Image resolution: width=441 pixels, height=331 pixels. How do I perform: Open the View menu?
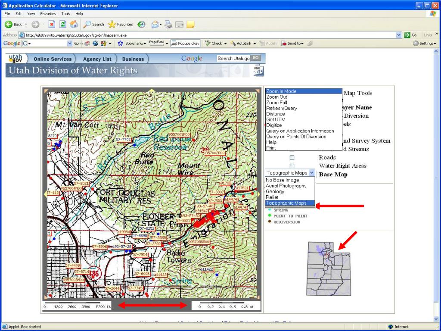[x=31, y=14]
